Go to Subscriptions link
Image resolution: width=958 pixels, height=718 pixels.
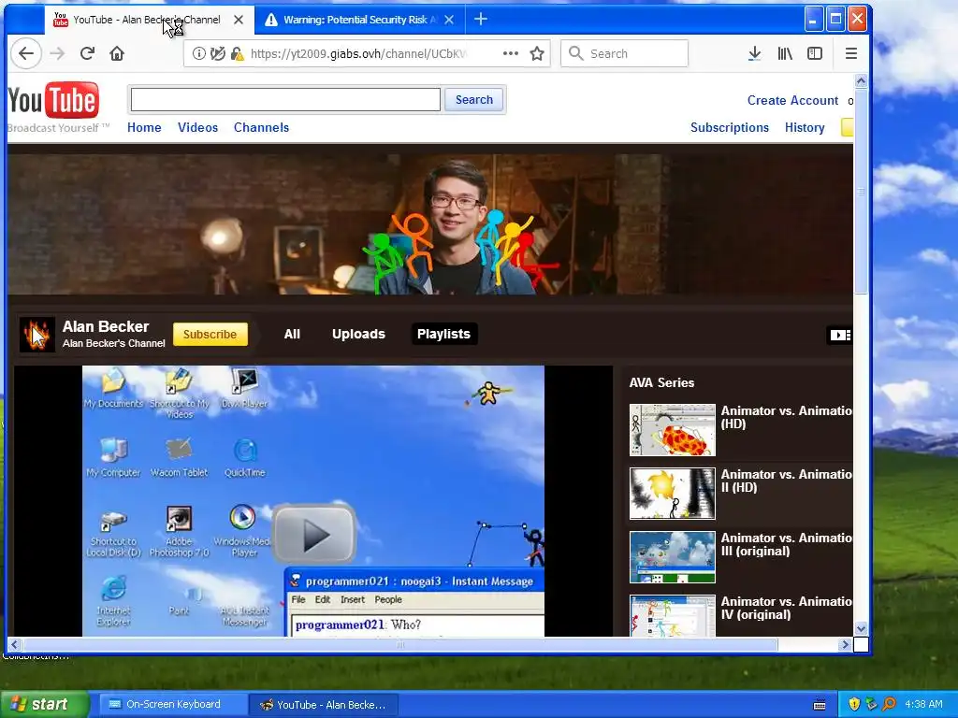730,127
